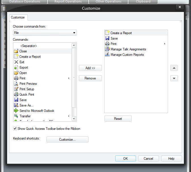Switch to the Customize tab
Viewport: 191px width, 172px height.
point(18,17)
